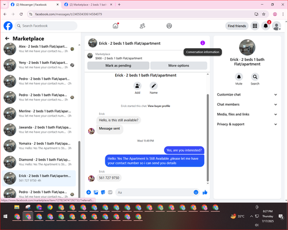This screenshot has width=288, height=230.
Task: Click the Name edit pencil icon
Action: 154,86
